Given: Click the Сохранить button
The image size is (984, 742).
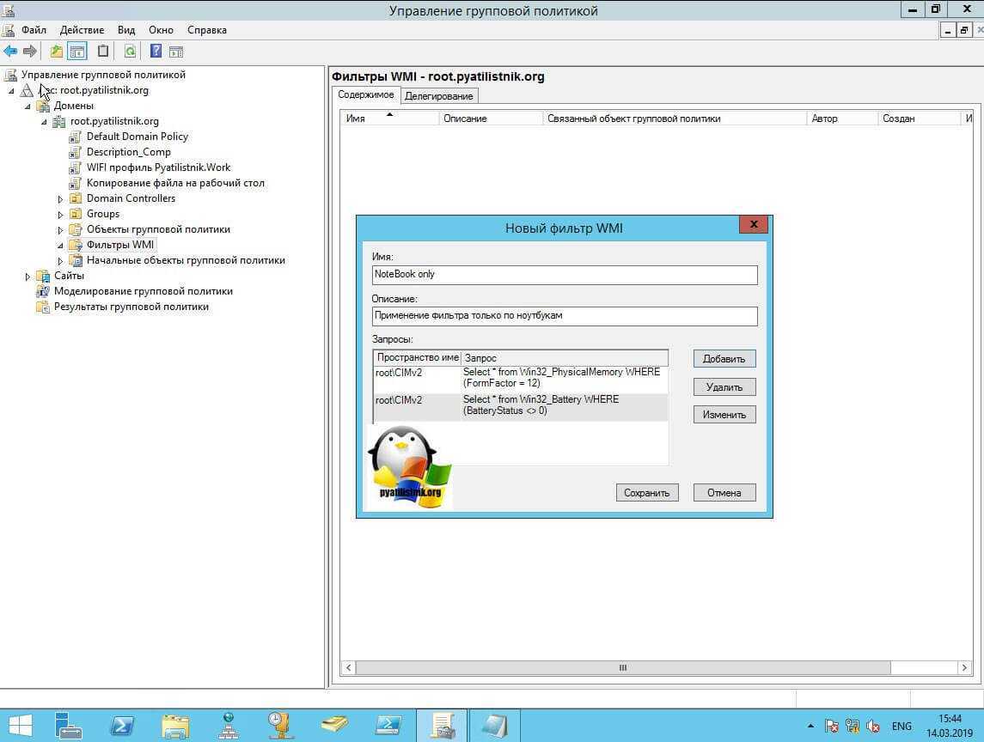Looking at the screenshot, I should [x=646, y=493].
